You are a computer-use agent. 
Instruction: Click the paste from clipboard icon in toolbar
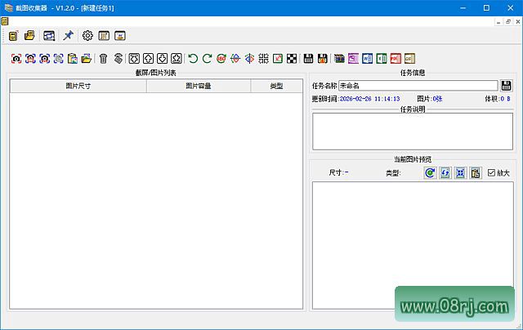72,58
